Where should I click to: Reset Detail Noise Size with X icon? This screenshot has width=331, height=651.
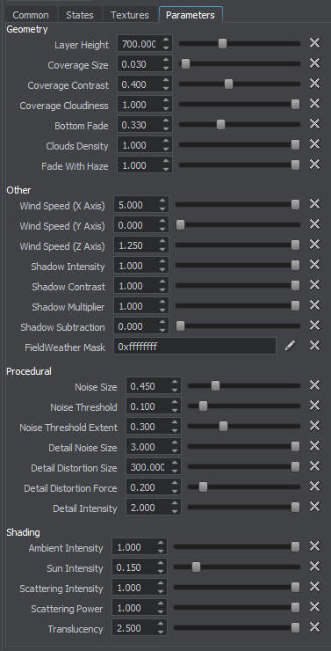pos(315,446)
